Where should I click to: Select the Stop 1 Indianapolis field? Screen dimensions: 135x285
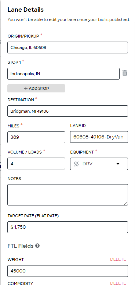(x=63, y=74)
